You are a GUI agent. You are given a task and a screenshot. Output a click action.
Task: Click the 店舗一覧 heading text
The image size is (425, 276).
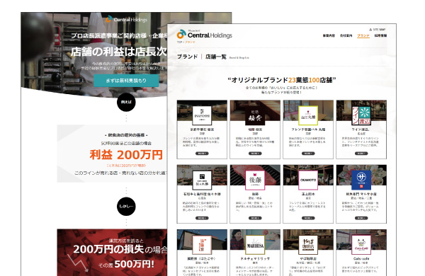click(x=216, y=57)
